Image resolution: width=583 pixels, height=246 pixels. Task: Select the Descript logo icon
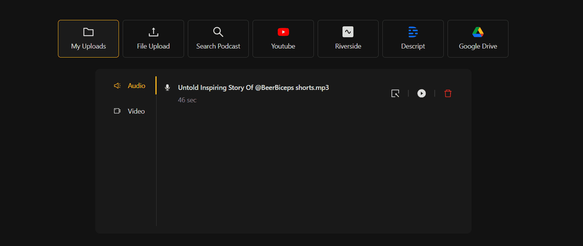click(413, 32)
